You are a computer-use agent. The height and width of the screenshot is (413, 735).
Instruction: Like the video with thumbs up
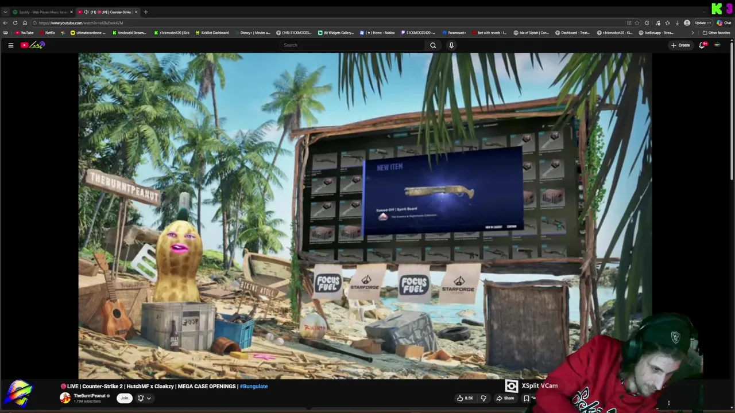pos(465,398)
